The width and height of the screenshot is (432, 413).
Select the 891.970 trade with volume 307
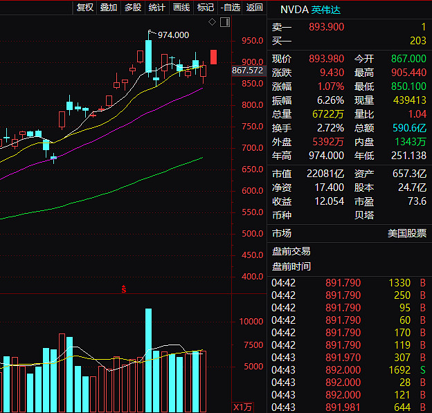348,358
